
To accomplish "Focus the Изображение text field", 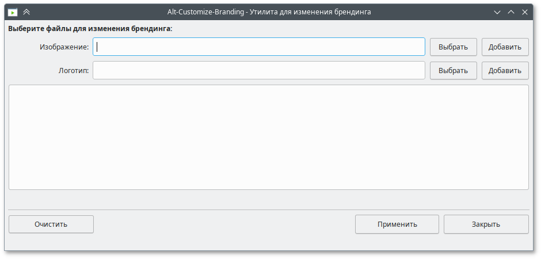I will [x=259, y=47].
